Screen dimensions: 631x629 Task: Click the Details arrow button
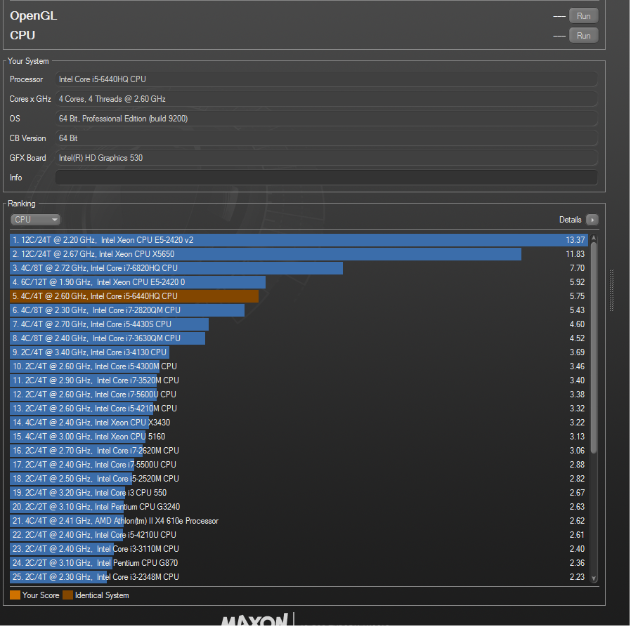pyautogui.click(x=592, y=220)
